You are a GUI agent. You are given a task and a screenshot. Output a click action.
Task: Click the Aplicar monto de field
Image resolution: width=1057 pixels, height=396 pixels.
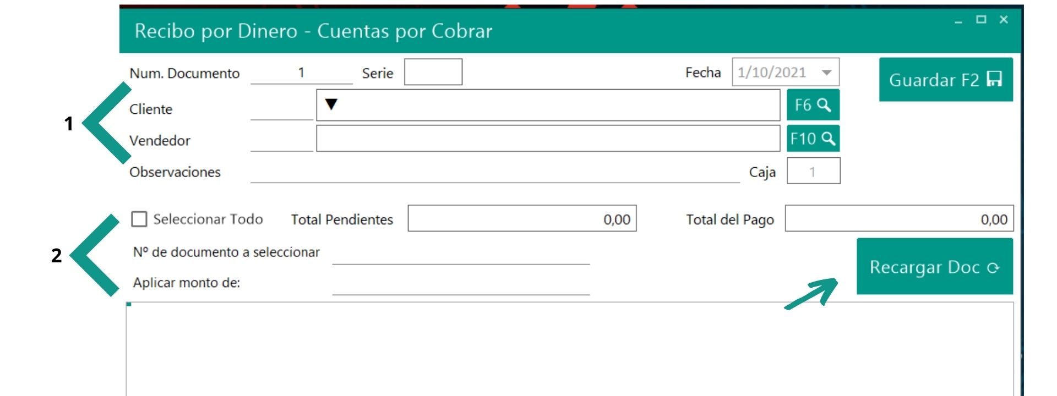pos(461,284)
